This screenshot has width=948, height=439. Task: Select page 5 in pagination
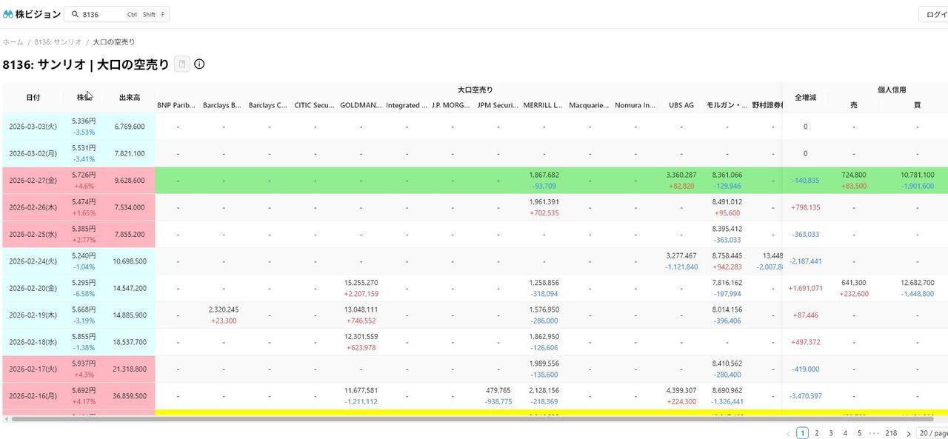point(859,433)
